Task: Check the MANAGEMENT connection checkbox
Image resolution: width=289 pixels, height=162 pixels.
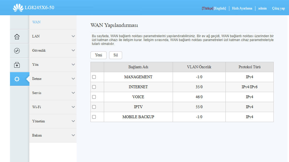Action: tap(94, 77)
